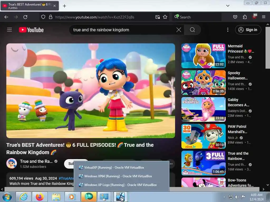Screen dimensions: 270x202
Task: Open the media player taskbar icon
Action: (x=72, y=197)
